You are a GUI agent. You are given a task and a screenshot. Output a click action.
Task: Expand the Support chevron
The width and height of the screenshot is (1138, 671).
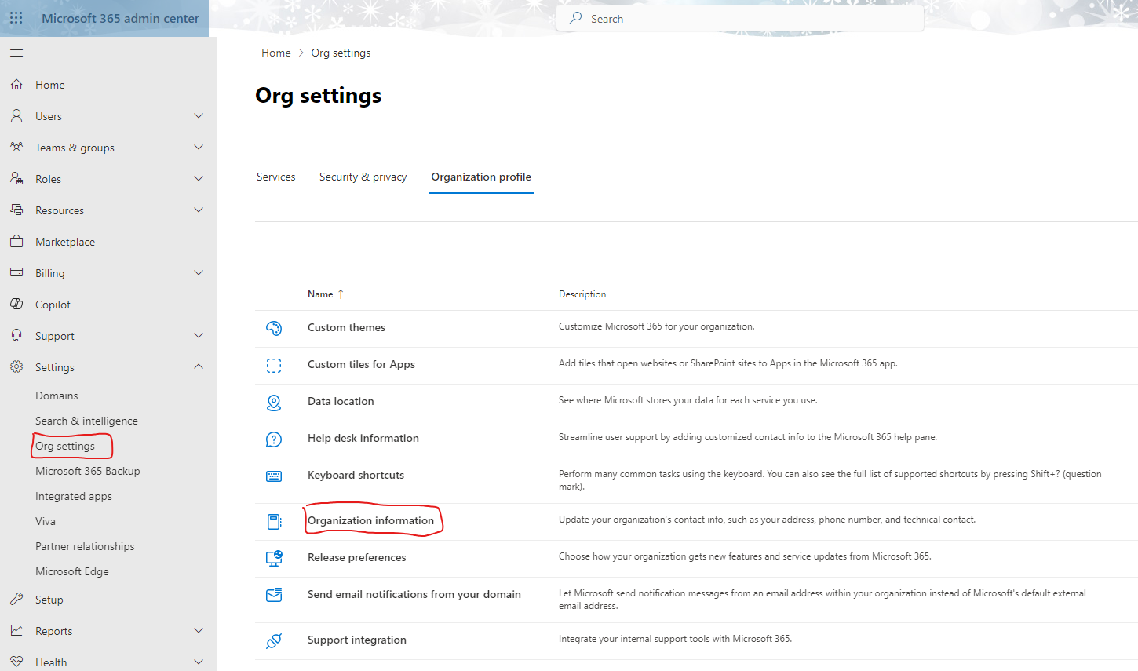tap(199, 335)
